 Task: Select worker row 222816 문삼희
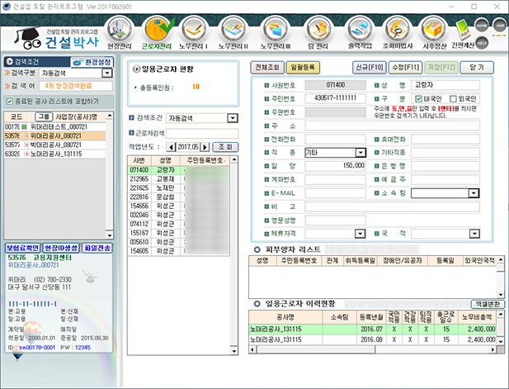(x=178, y=197)
